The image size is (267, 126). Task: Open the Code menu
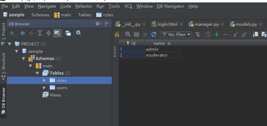pyautogui.click(x=66, y=6)
